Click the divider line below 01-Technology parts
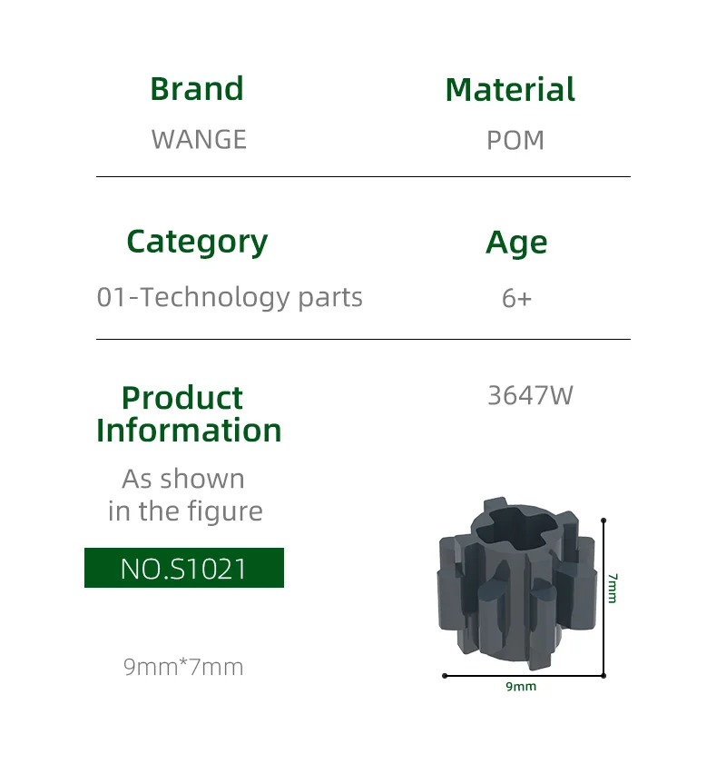Screen dimensions: 726x774 [363, 339]
